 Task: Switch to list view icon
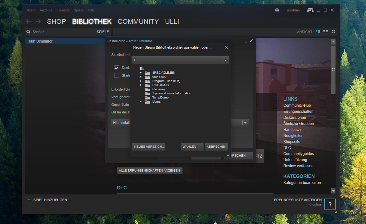point(326,32)
